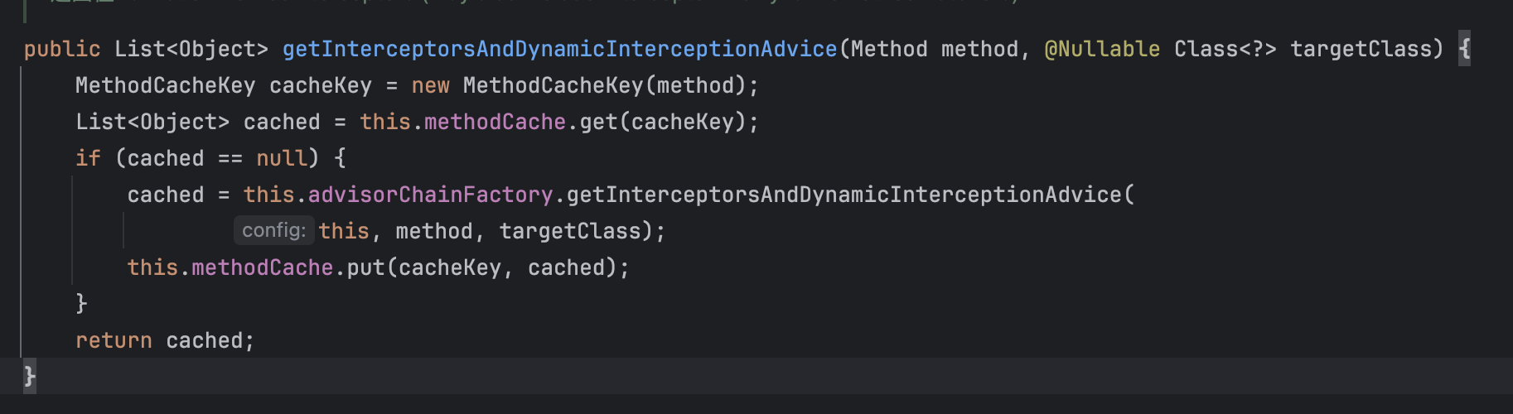Place cursor on the public keyword

[61, 49]
